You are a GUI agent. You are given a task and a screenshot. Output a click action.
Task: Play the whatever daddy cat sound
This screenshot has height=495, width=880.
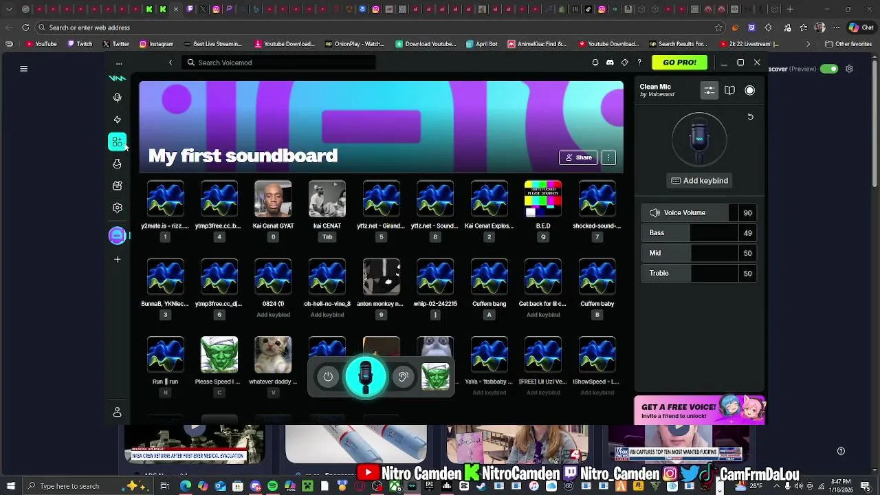(273, 354)
